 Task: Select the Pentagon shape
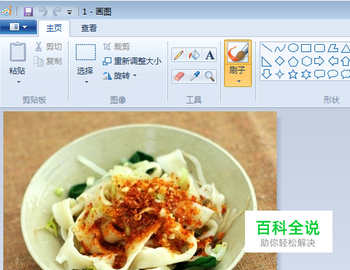293,62
